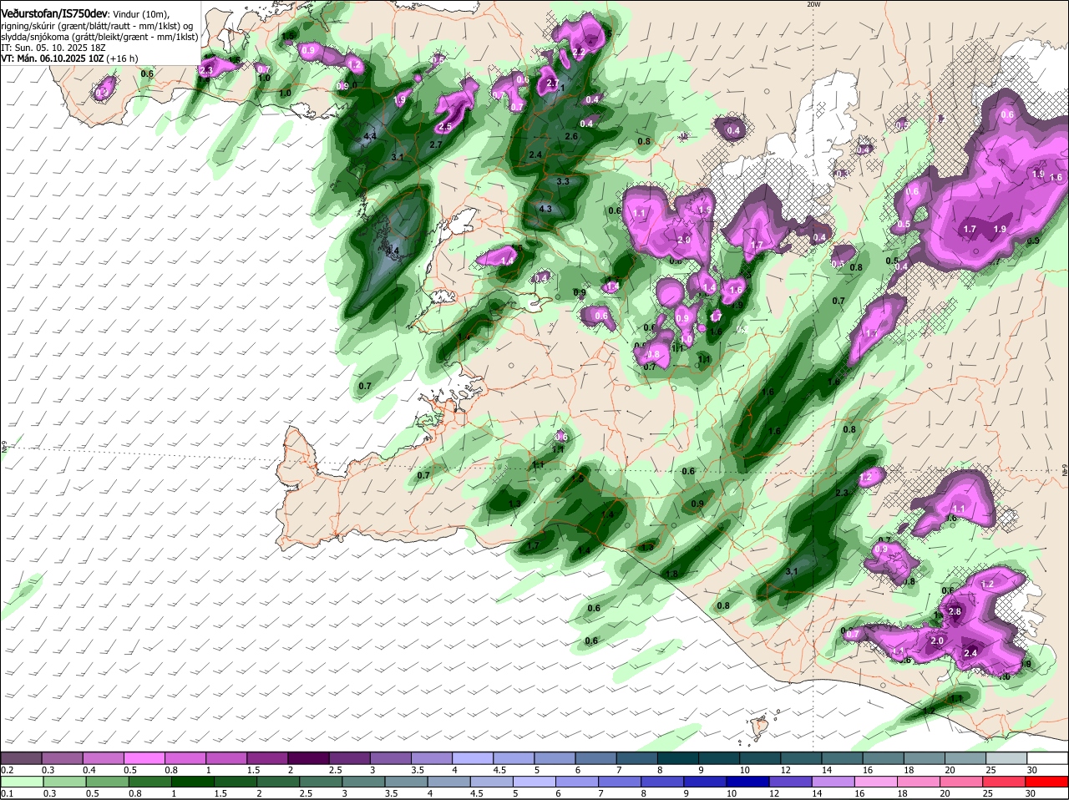Pick the snow scale swatch starting at 9
1069x800 pixels.
click(x=717, y=757)
